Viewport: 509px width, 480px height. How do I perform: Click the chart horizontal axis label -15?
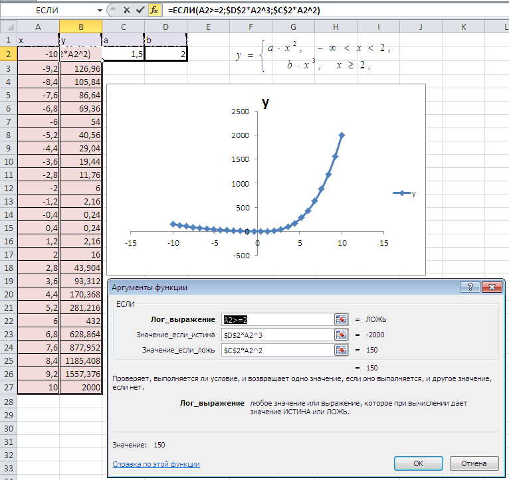tap(130, 243)
